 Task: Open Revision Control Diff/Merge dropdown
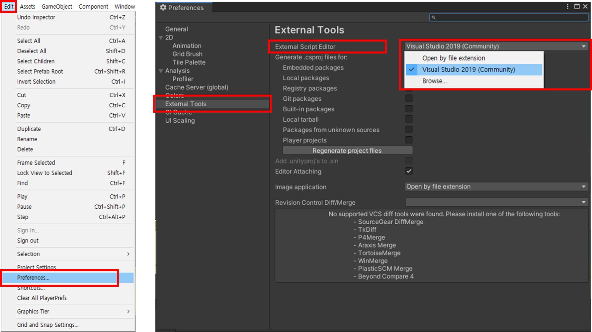(x=496, y=202)
